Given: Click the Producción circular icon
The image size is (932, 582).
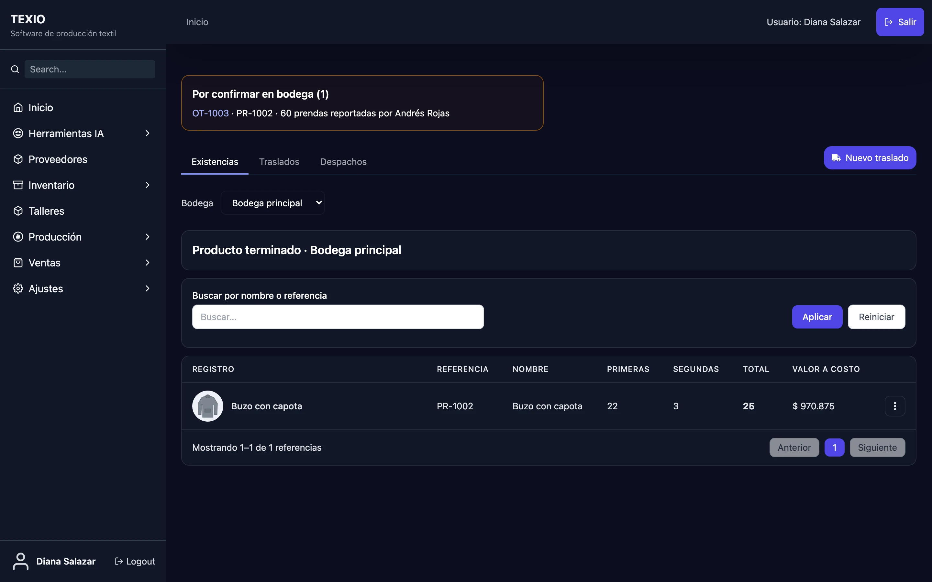Looking at the screenshot, I should [18, 237].
